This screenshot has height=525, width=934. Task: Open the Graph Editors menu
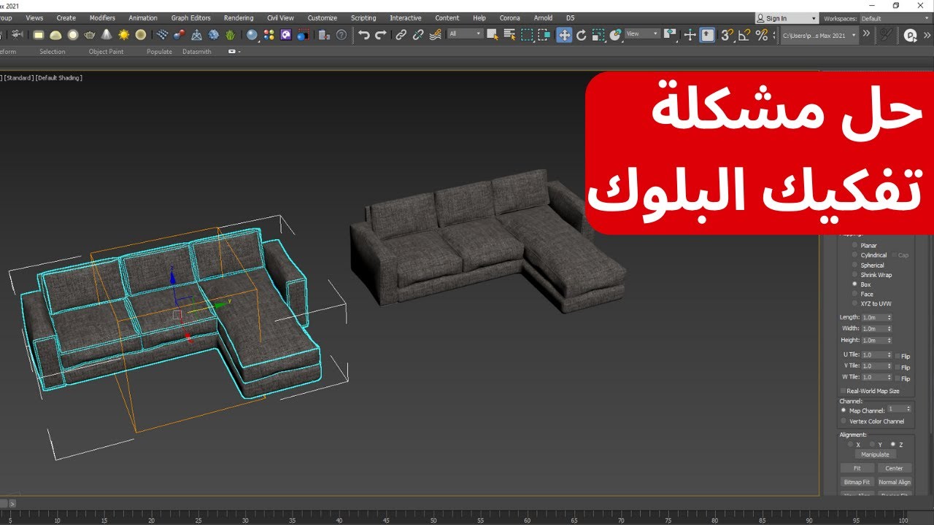pyautogui.click(x=190, y=18)
